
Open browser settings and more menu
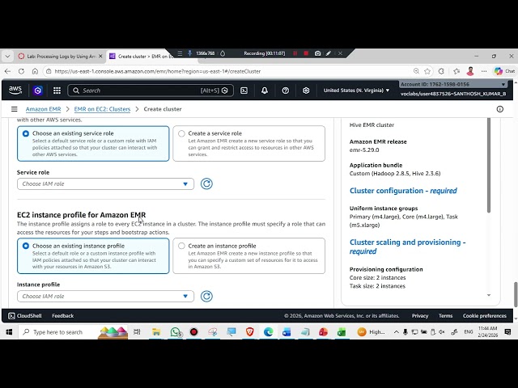(484, 71)
